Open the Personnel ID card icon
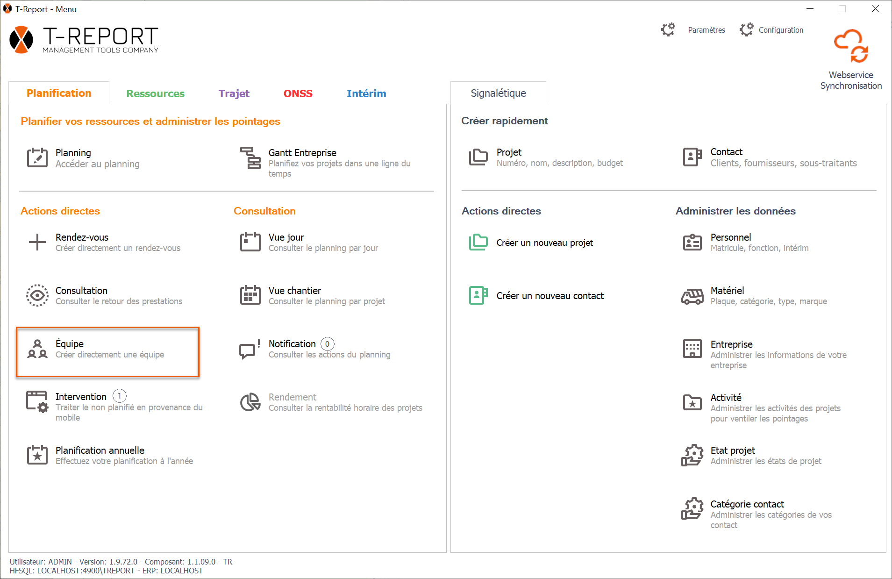 [692, 243]
